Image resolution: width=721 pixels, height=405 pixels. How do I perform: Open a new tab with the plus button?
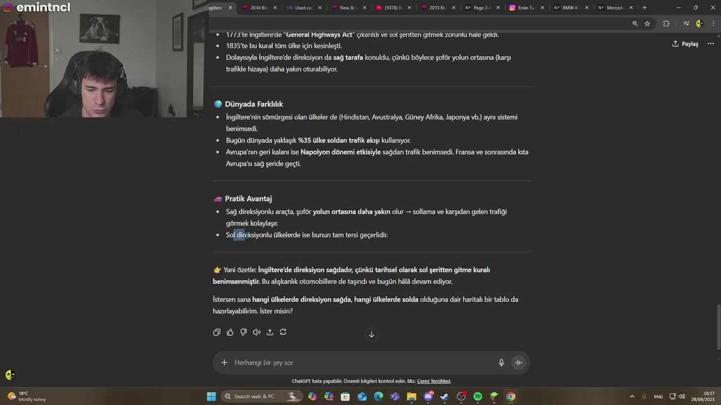click(644, 8)
